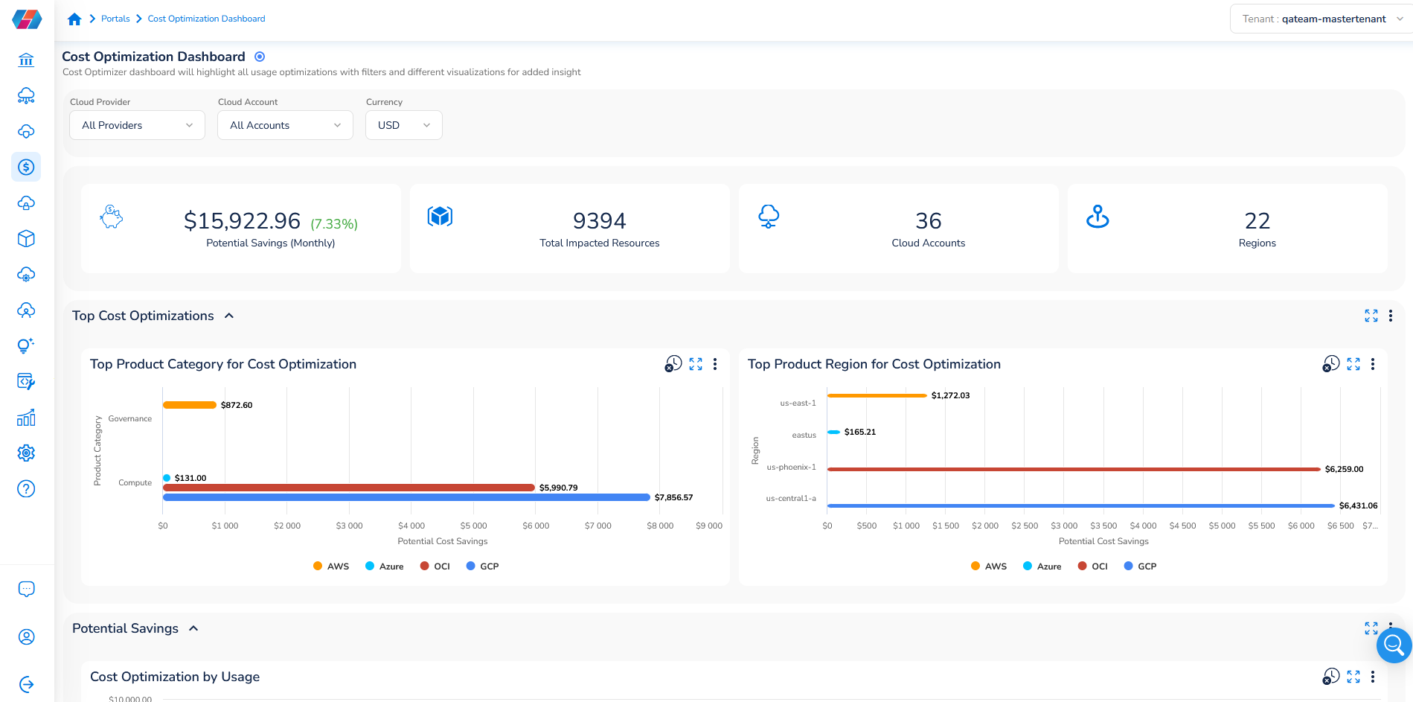This screenshot has width=1413, height=702.
Task: Click Cost Optimization Dashboard breadcrumb link
Action: coord(206,19)
